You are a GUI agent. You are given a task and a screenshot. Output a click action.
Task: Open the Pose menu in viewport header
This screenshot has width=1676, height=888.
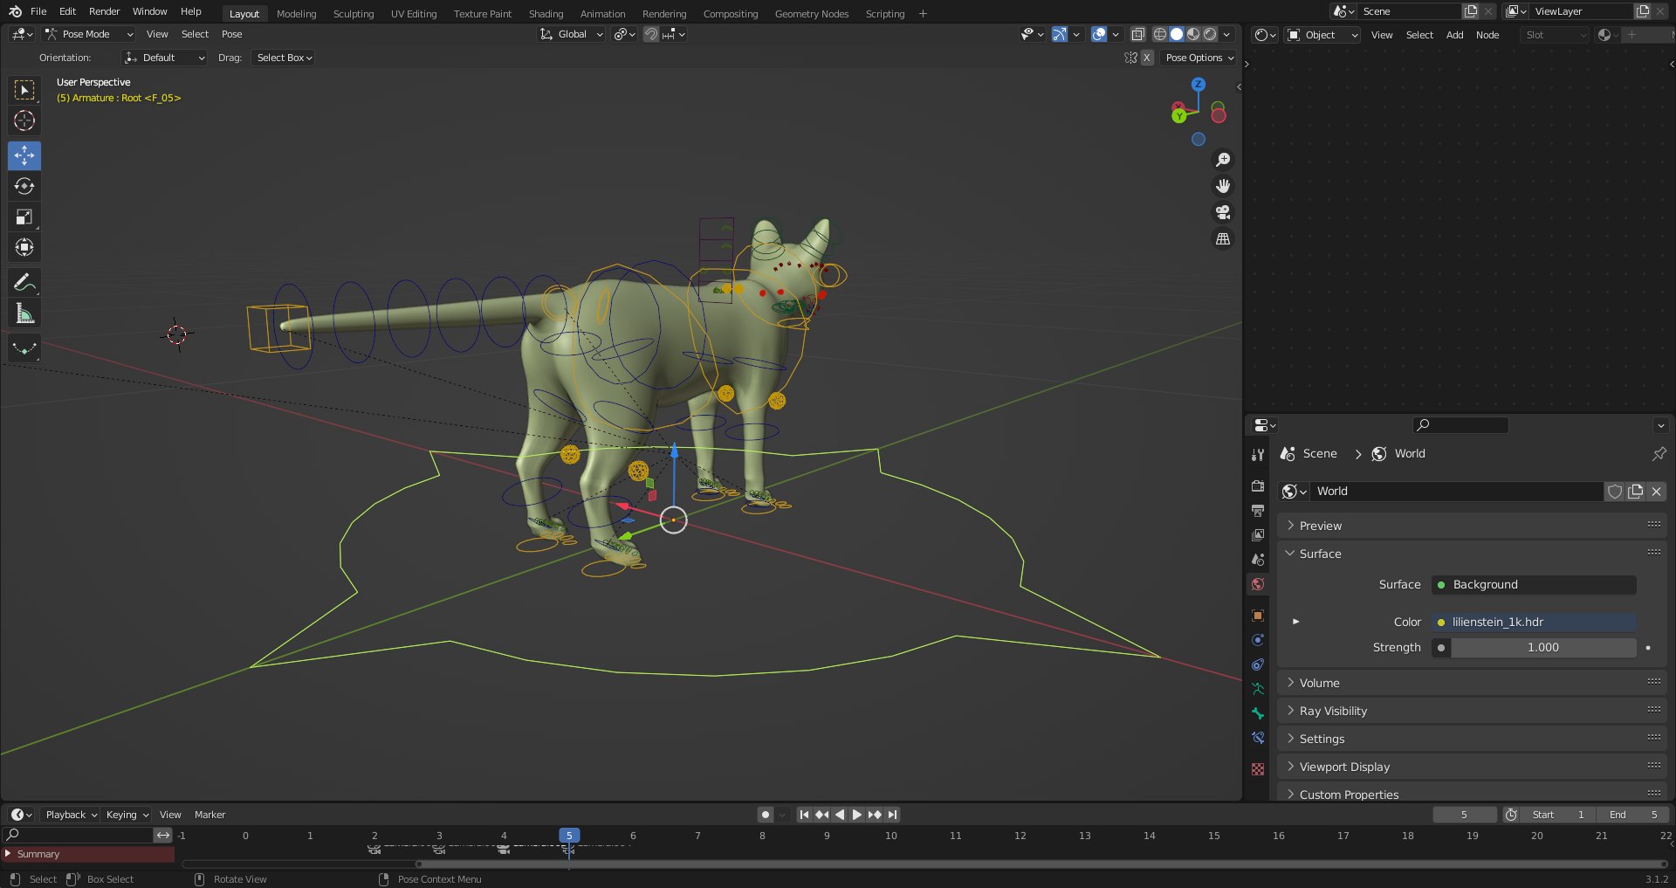pyautogui.click(x=231, y=34)
